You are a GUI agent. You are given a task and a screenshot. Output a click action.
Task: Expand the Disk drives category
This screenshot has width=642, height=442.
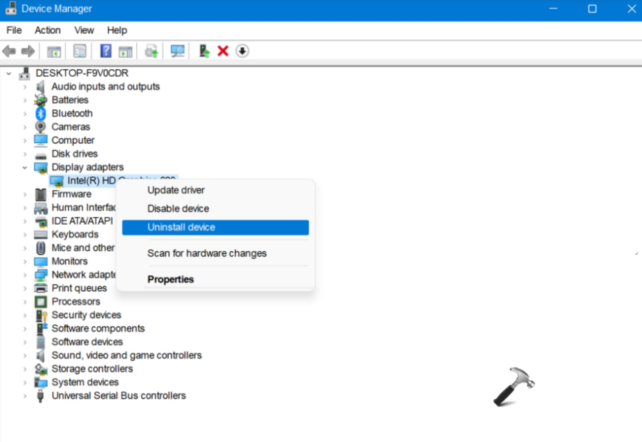click(25, 154)
